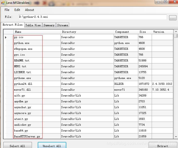Select the NEWS.txt file name
Viewport: 178px width, 148px height.
pos(20,66)
